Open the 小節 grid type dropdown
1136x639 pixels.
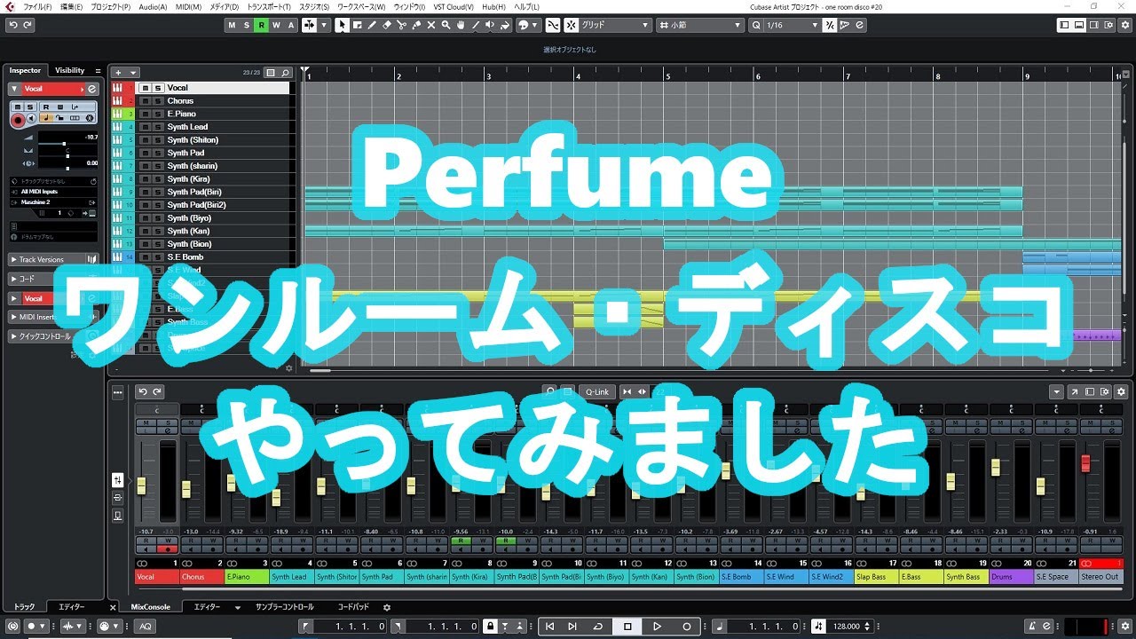pos(700,25)
